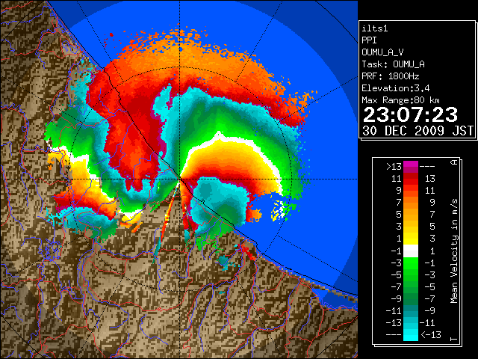Click the 'OUMU_A_V' product name
Image resolution: width=478 pixels, height=359 pixels.
click(x=382, y=52)
